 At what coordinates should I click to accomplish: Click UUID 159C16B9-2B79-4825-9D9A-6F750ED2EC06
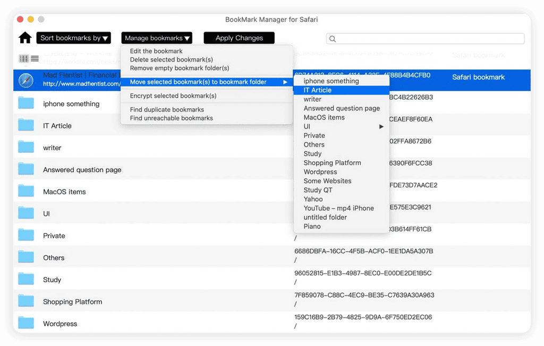coord(363,317)
